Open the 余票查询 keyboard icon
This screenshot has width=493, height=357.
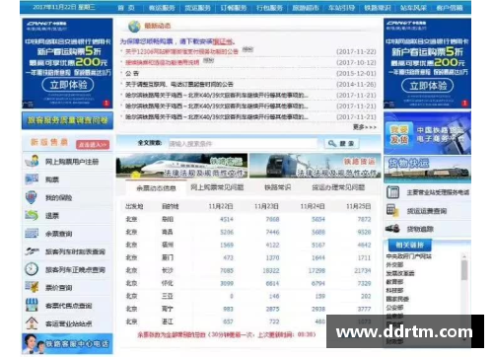(x=32, y=234)
